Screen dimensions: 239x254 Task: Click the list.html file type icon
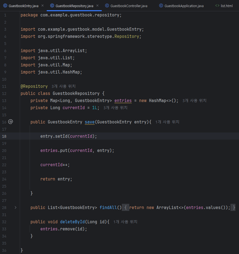click(x=217, y=6)
